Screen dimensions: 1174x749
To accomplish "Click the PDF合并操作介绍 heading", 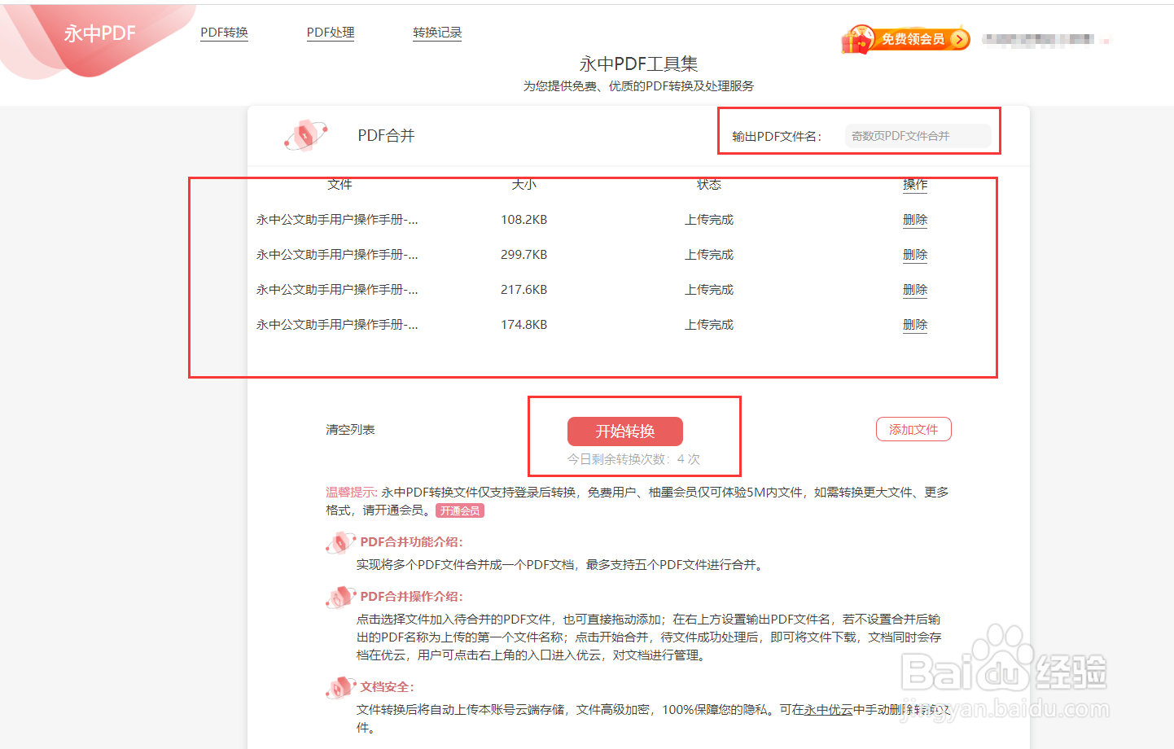I will click(411, 597).
